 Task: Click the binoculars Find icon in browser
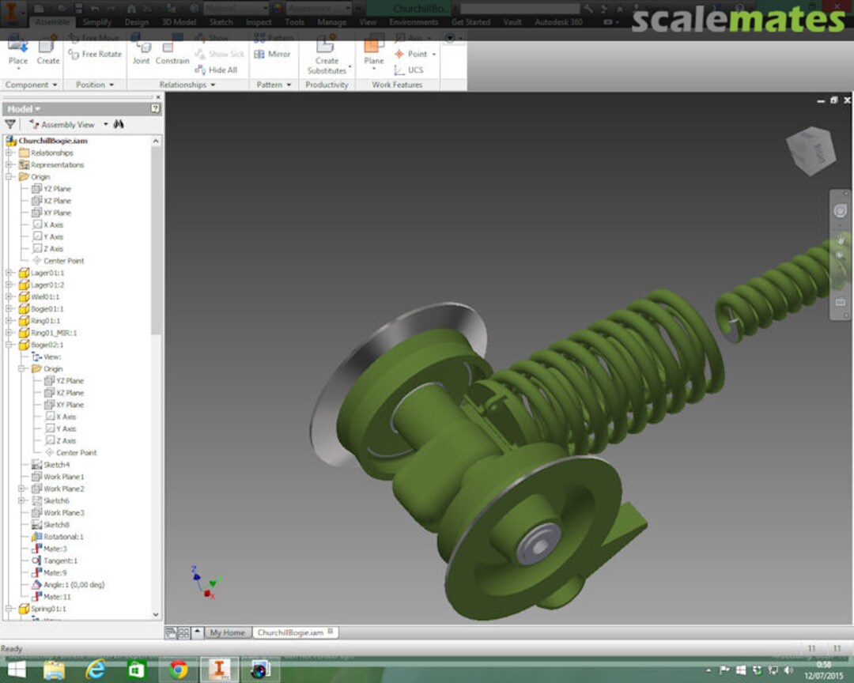[119, 124]
